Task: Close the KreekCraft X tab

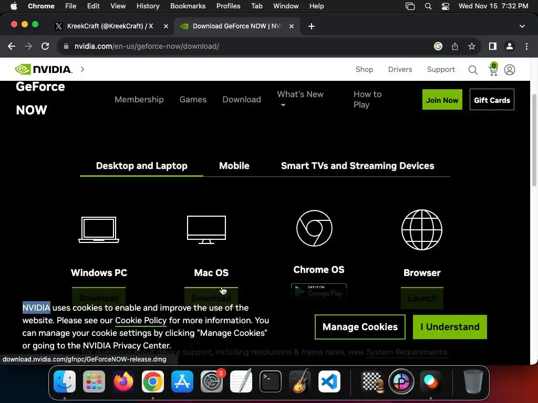Action: point(166,26)
